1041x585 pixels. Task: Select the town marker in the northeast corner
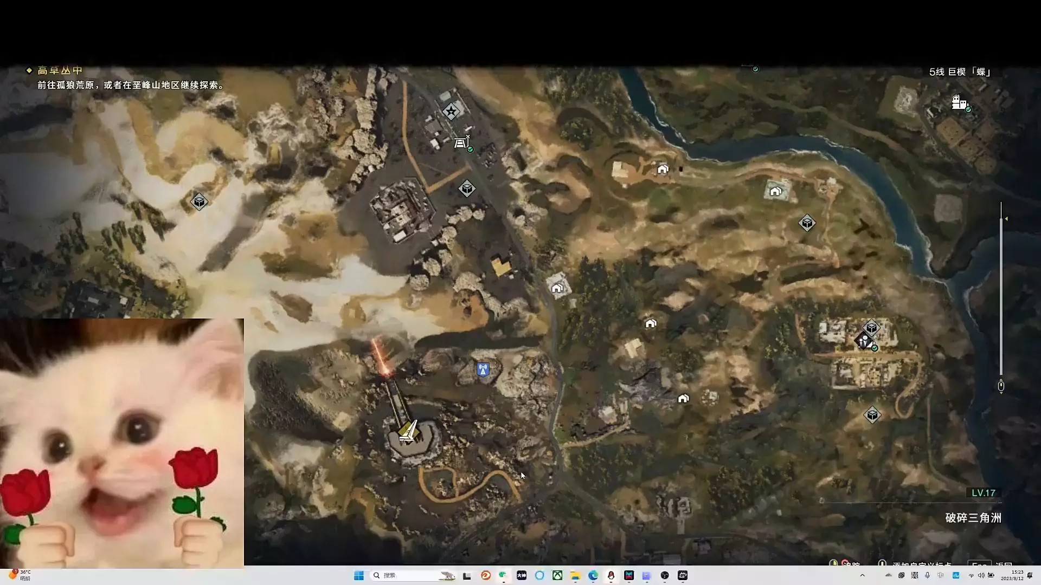point(959,102)
